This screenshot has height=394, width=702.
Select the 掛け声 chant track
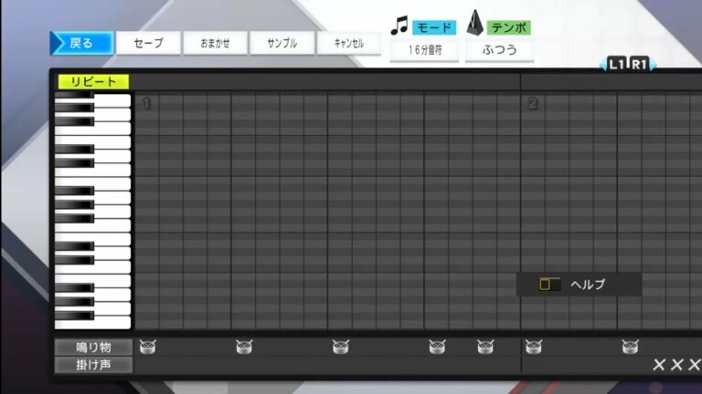click(93, 365)
